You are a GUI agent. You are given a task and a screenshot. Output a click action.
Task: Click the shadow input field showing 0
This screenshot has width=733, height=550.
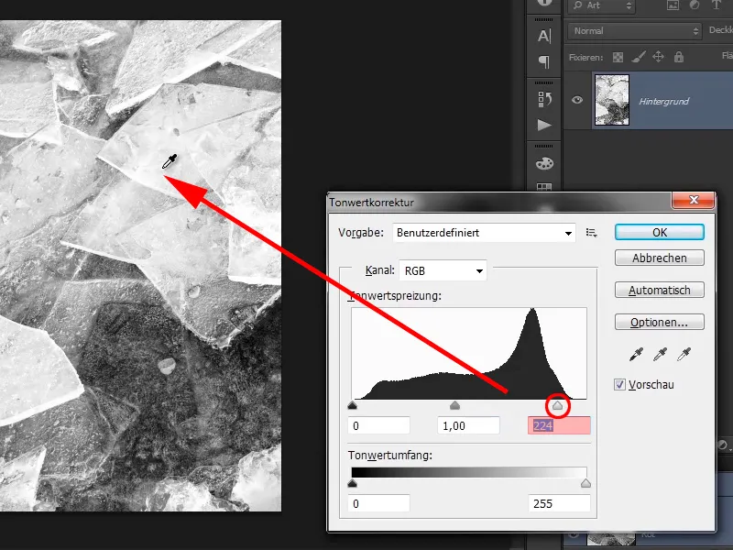pos(379,425)
